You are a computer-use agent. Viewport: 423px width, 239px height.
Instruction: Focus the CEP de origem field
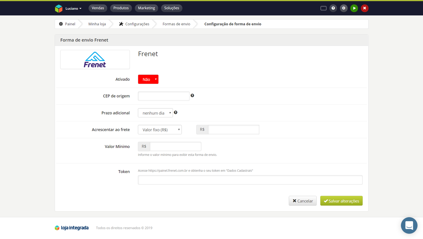(164, 96)
